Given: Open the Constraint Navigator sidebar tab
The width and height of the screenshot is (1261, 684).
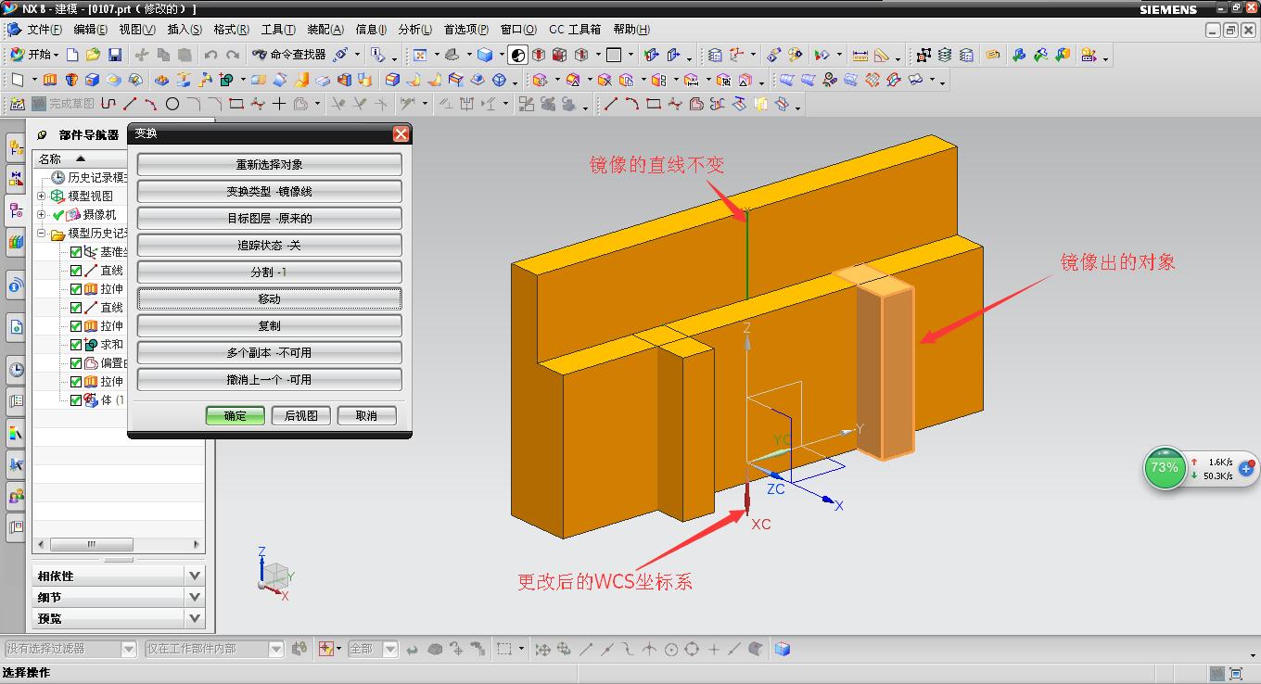Looking at the screenshot, I should (16, 179).
